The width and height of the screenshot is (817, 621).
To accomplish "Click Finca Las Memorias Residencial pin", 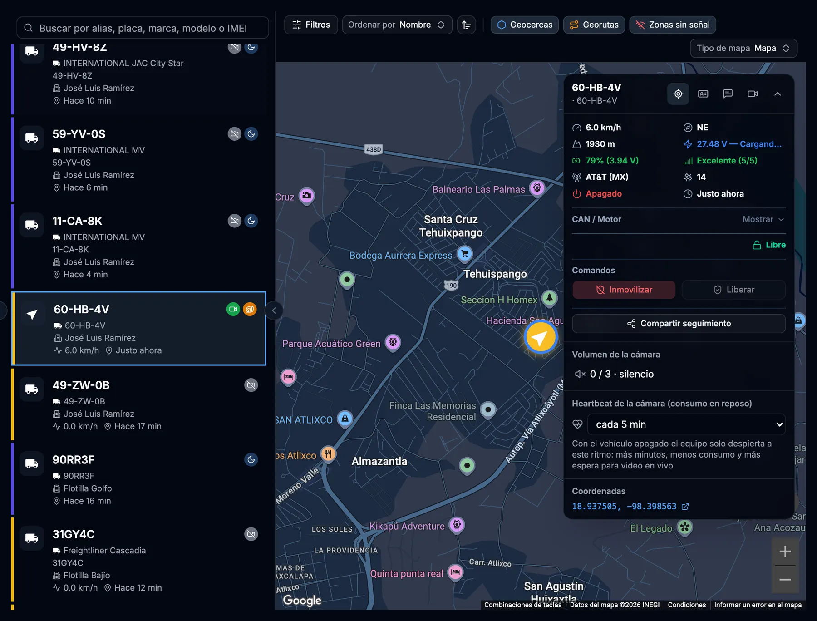I will click(488, 409).
